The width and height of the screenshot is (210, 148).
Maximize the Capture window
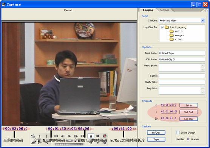coord(199,5)
